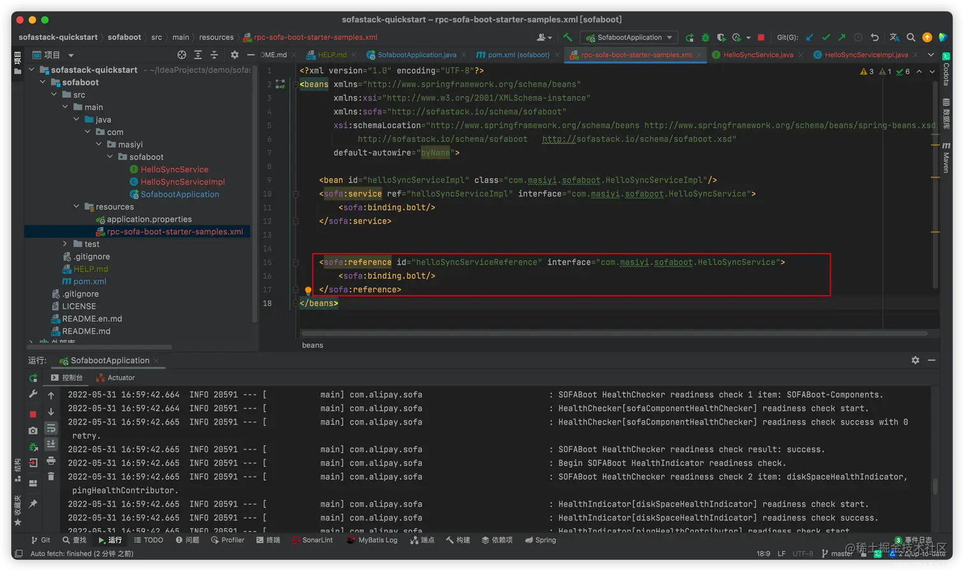The height and width of the screenshot is (571, 964).
Task: Click the master Git branch in status bar
Action: pos(840,554)
